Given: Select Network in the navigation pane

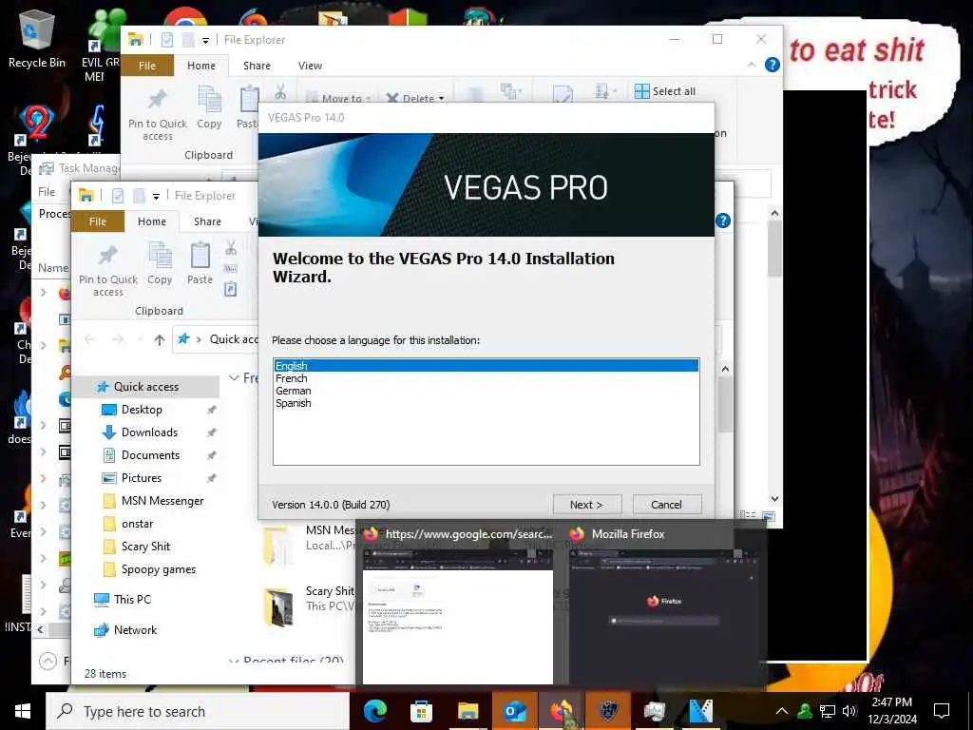Looking at the screenshot, I should pyautogui.click(x=135, y=630).
